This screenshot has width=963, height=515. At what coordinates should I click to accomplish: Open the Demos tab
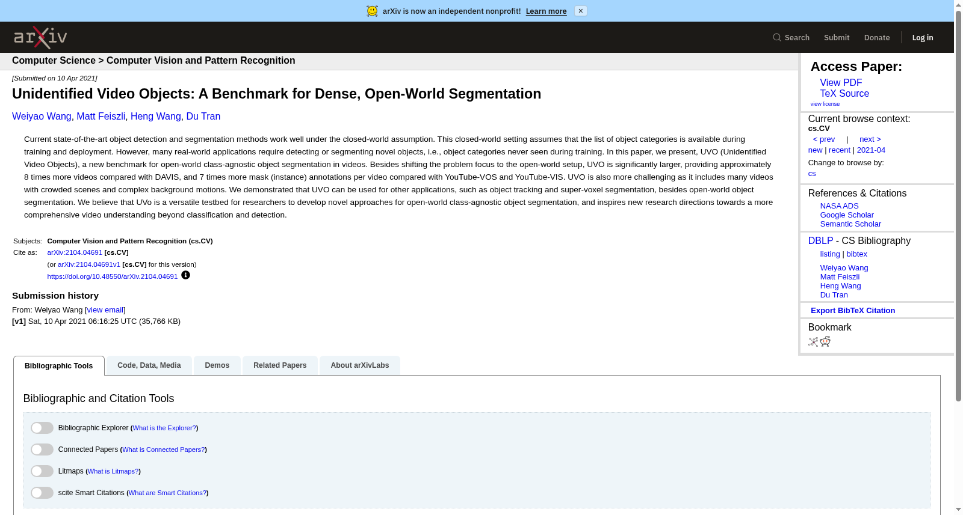point(217,365)
